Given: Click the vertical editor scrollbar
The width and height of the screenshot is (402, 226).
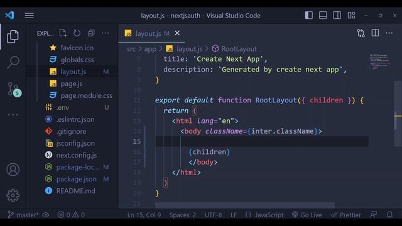Looking at the screenshot, I should click(398, 114).
